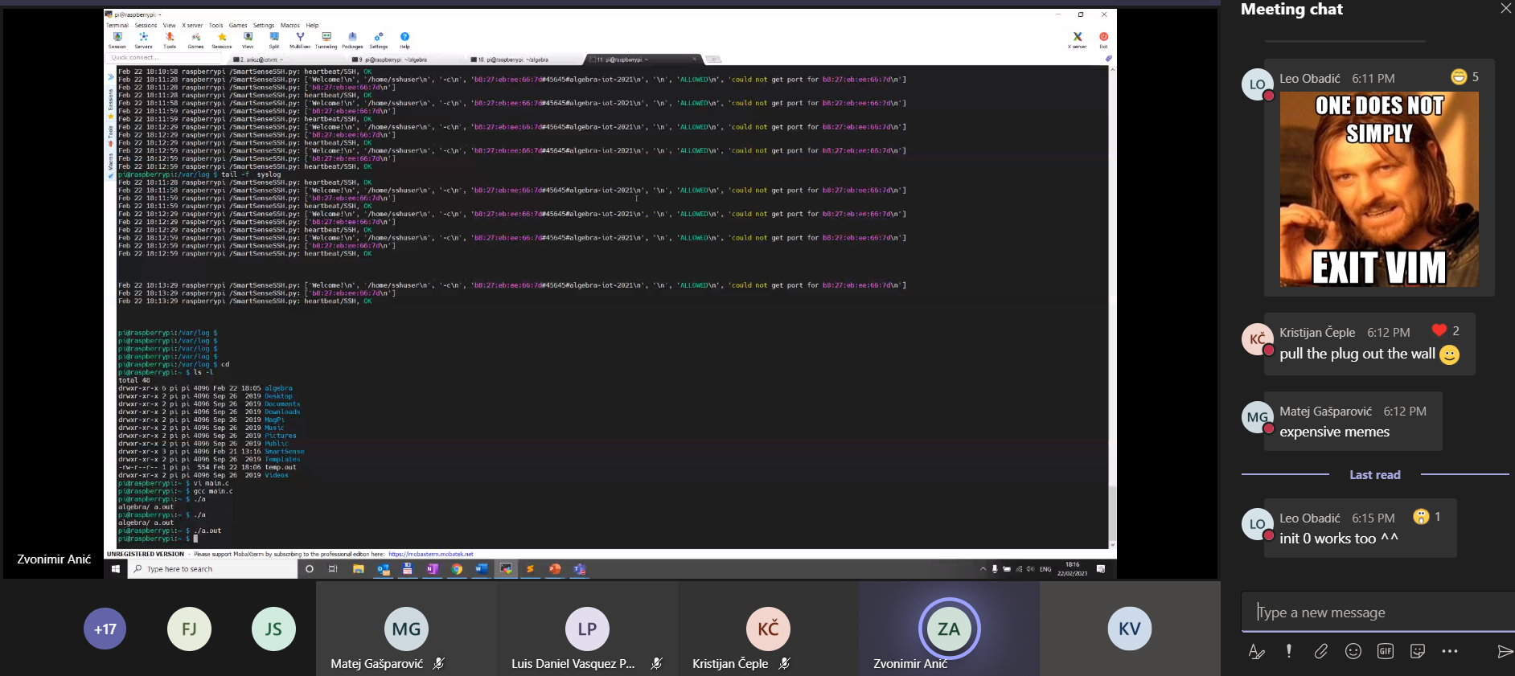The image size is (1515, 676).
Task: Click heart reaction on Kristijan's message
Action: tap(1439, 330)
